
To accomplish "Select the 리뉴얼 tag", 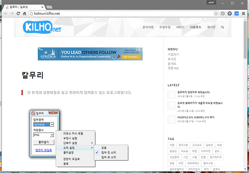I will tap(184, 151).
